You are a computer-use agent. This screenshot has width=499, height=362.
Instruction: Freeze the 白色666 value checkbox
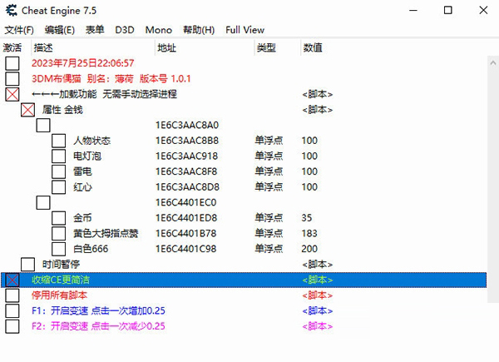point(58,249)
